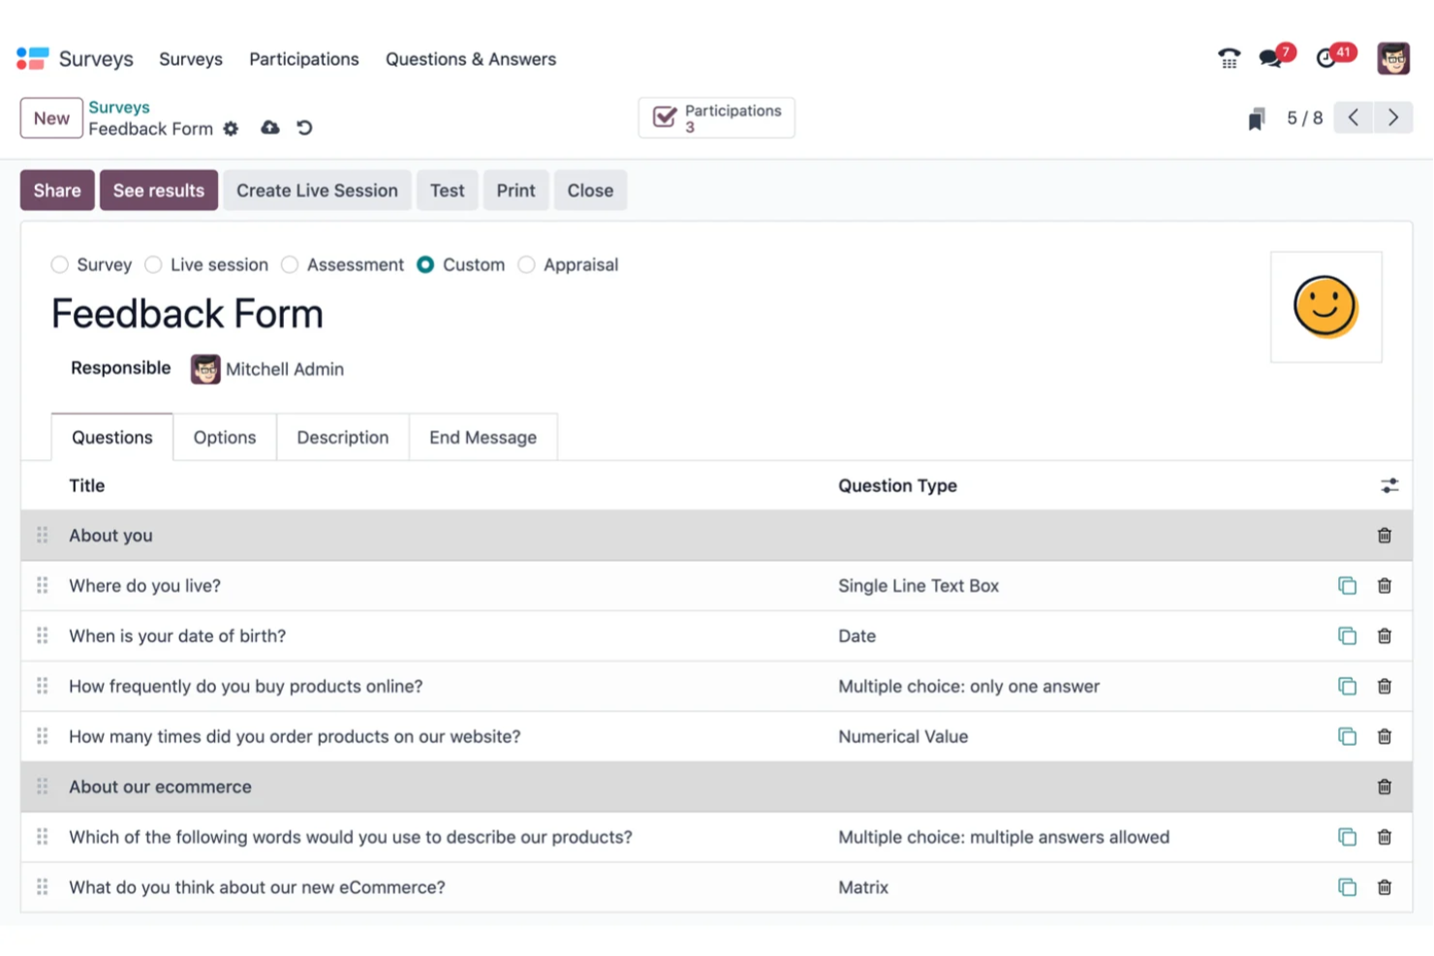Screen dimensions: 1434x956
Task: Duplicate the Matrix question row
Action: (x=1347, y=888)
